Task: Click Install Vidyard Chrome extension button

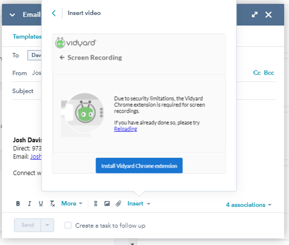Action: [x=139, y=166]
